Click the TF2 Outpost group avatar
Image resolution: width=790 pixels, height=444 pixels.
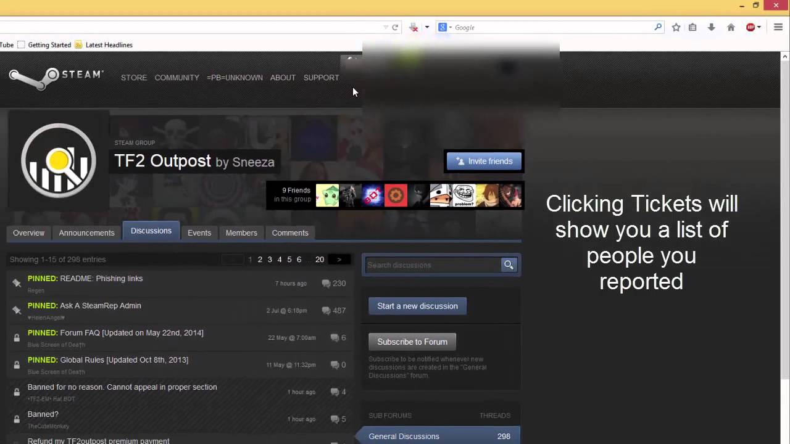tap(59, 160)
